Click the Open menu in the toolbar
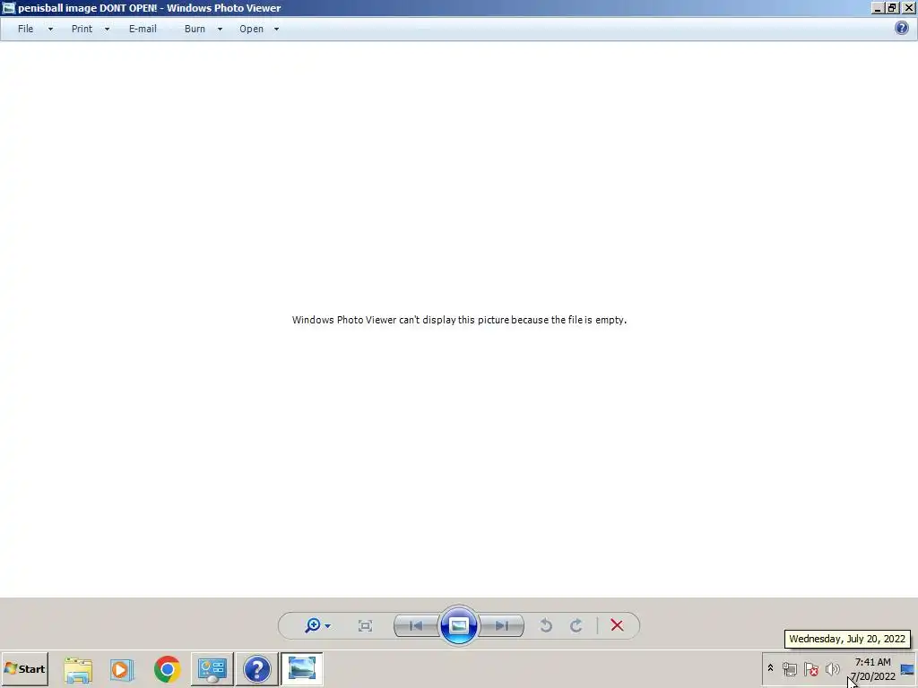Image resolution: width=918 pixels, height=688 pixels. click(x=251, y=29)
